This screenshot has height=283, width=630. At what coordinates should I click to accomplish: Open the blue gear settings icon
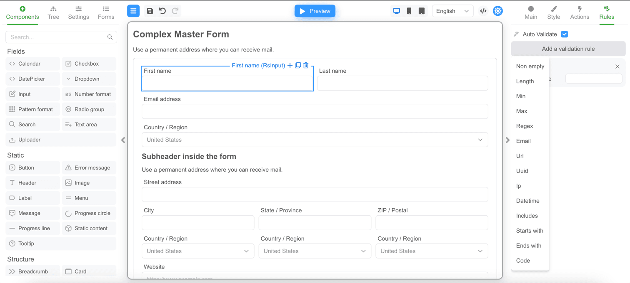(x=497, y=11)
